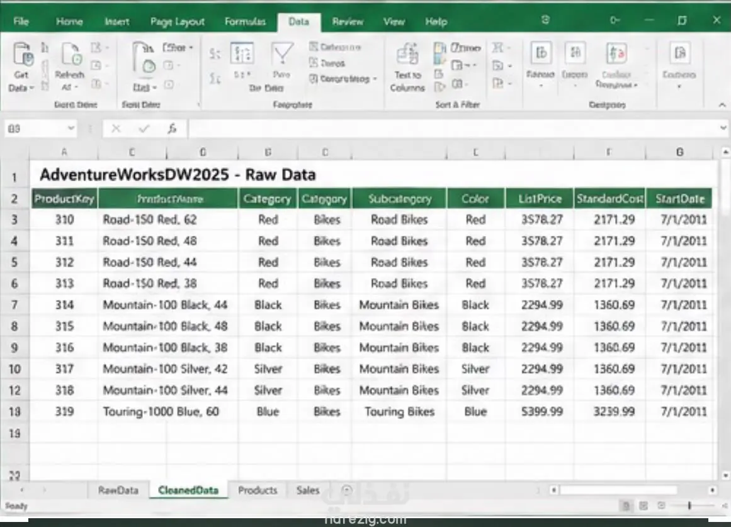Click the second large boxed icon right of Sort & Filter
The image size is (731, 527).
(575, 53)
